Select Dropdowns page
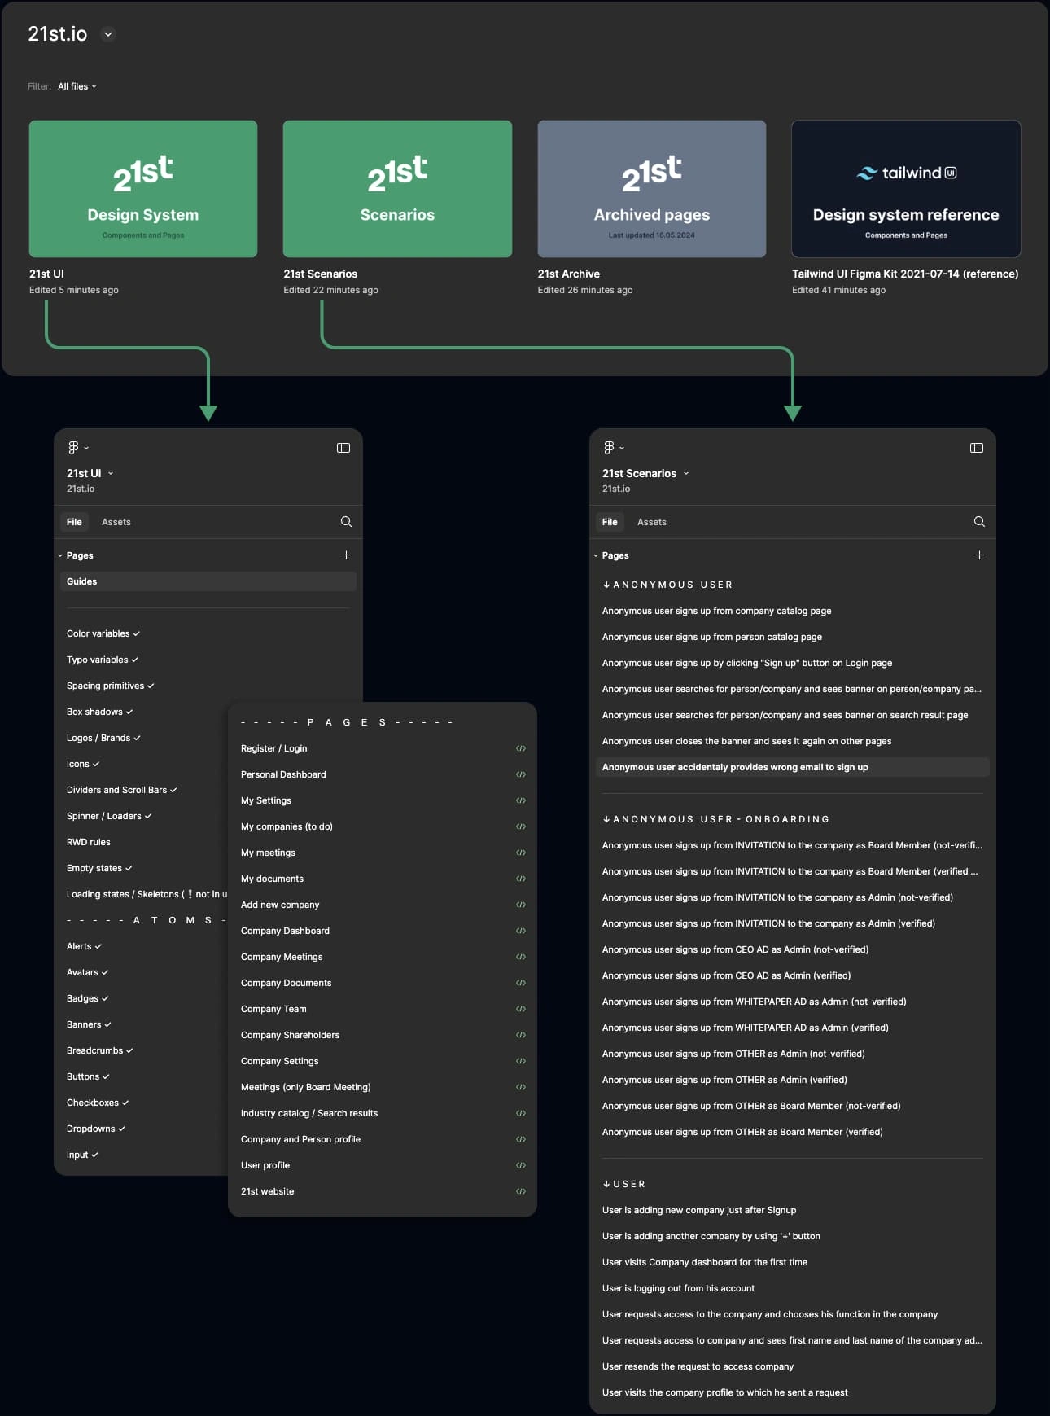 tap(95, 1129)
